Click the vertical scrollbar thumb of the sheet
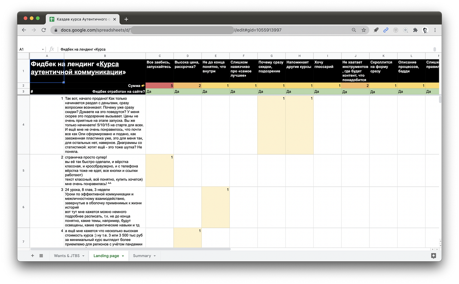Screen dimensions: 459x284 [440, 99]
